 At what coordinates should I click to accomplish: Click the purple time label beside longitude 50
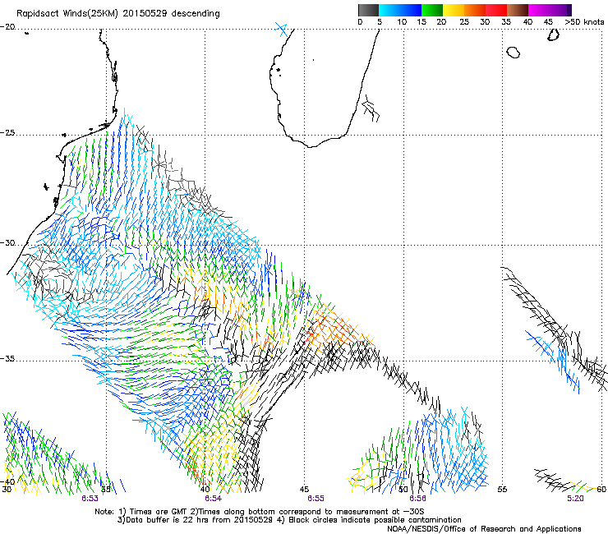click(417, 499)
